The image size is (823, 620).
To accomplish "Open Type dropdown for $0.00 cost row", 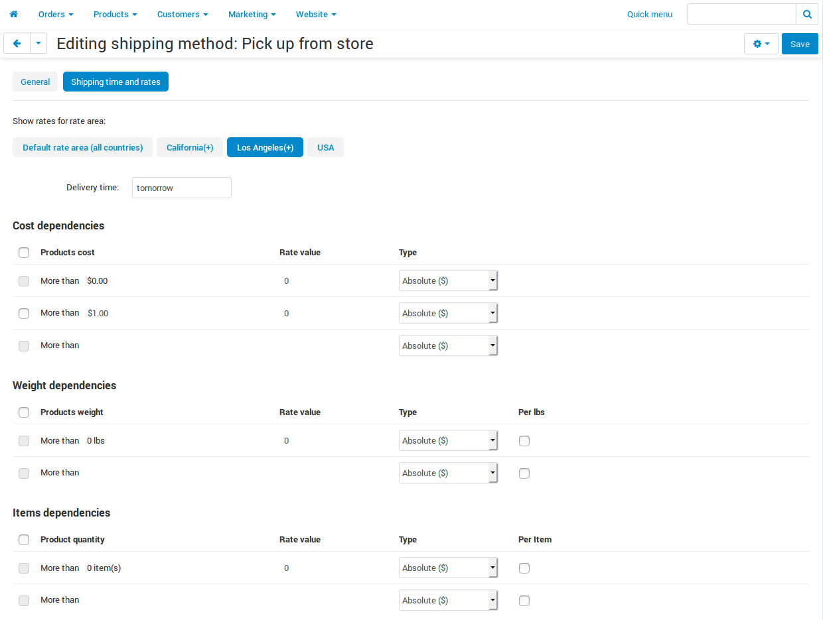I will click(x=448, y=280).
